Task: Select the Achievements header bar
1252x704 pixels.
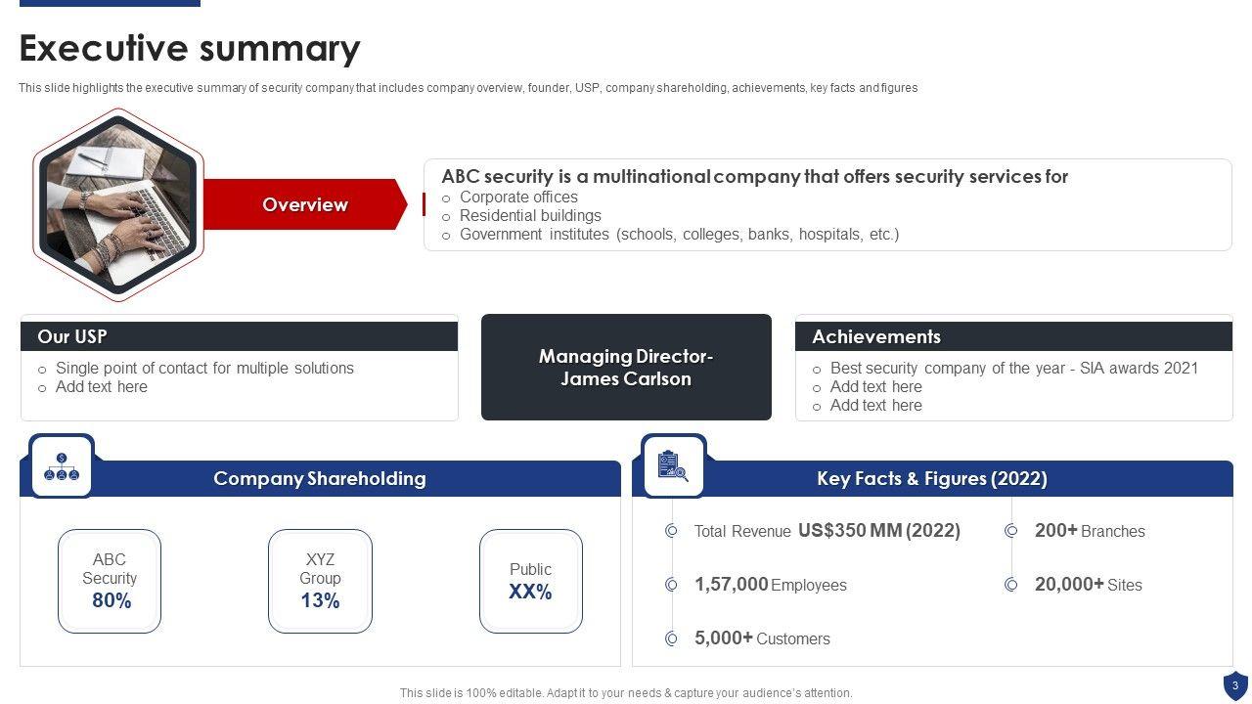Action: pos(1013,336)
